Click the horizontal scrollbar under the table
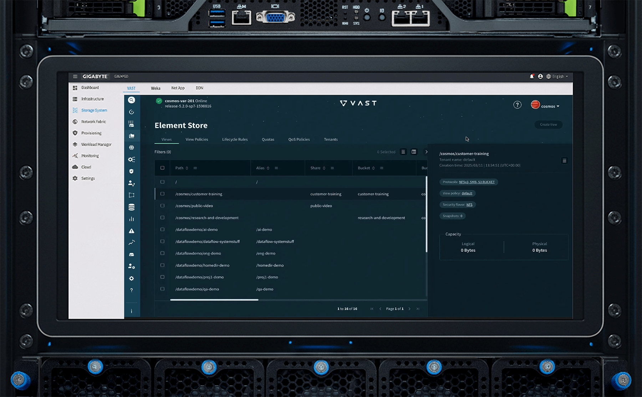Image resolution: width=642 pixels, height=397 pixels. [214, 300]
